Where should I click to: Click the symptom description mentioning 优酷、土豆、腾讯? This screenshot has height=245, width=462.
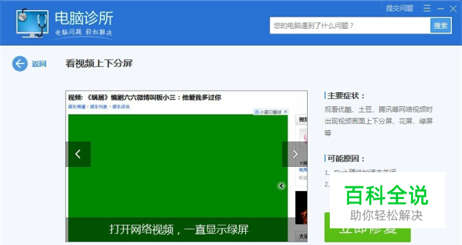(x=379, y=121)
